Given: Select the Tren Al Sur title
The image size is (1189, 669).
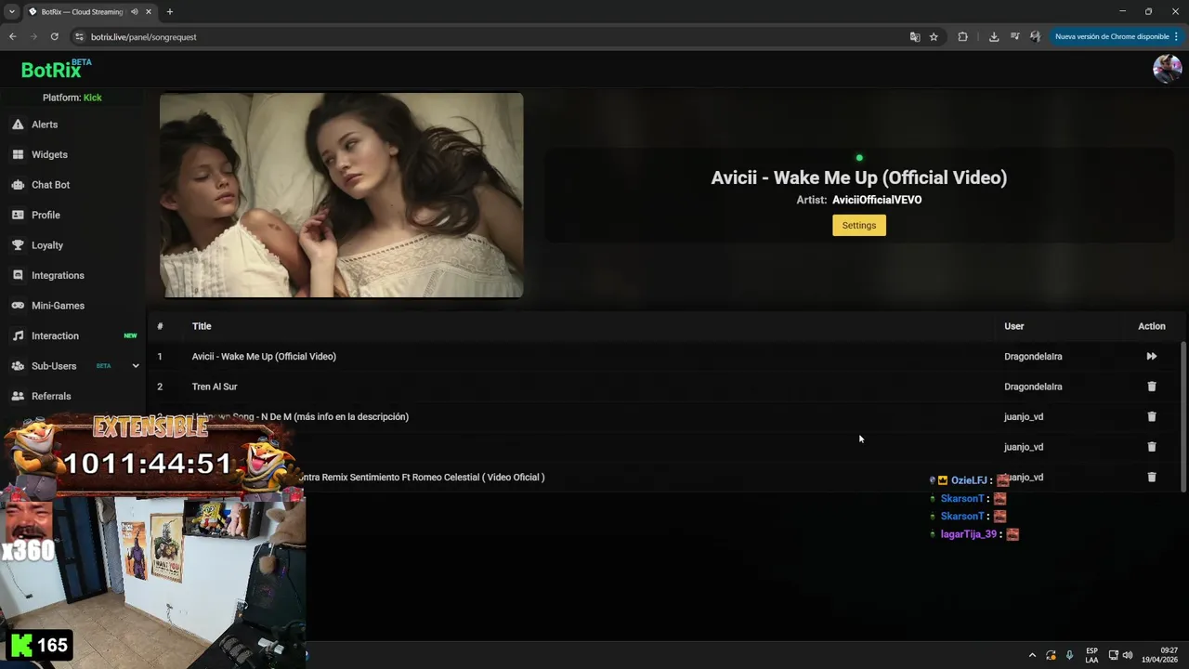Looking at the screenshot, I should (215, 387).
